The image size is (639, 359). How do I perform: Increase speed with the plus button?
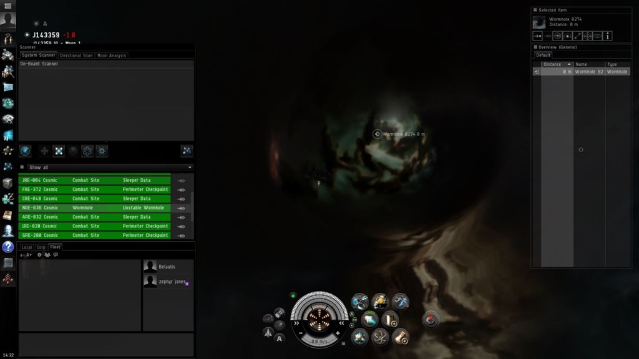tap(338, 333)
